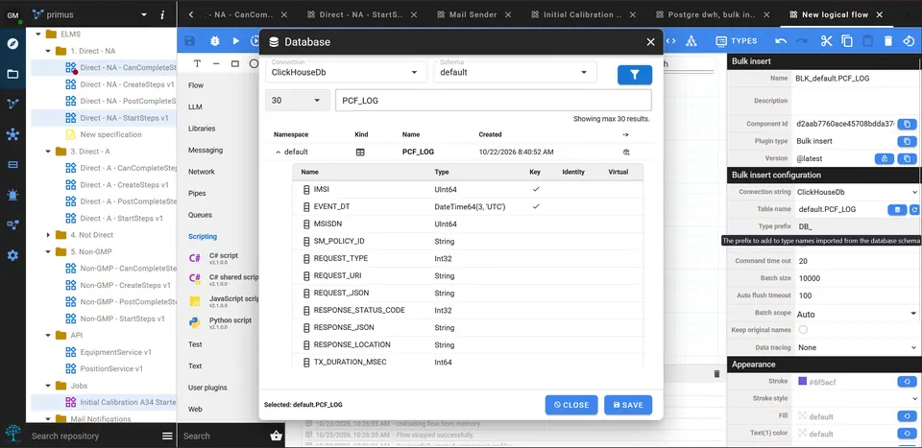
Task: Click the SAVE button in Database dialog
Action: (628, 405)
